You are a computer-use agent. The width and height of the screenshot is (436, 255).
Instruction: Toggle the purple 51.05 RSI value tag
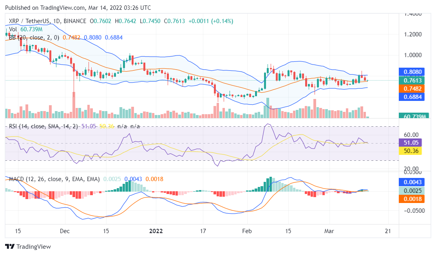coord(410,143)
